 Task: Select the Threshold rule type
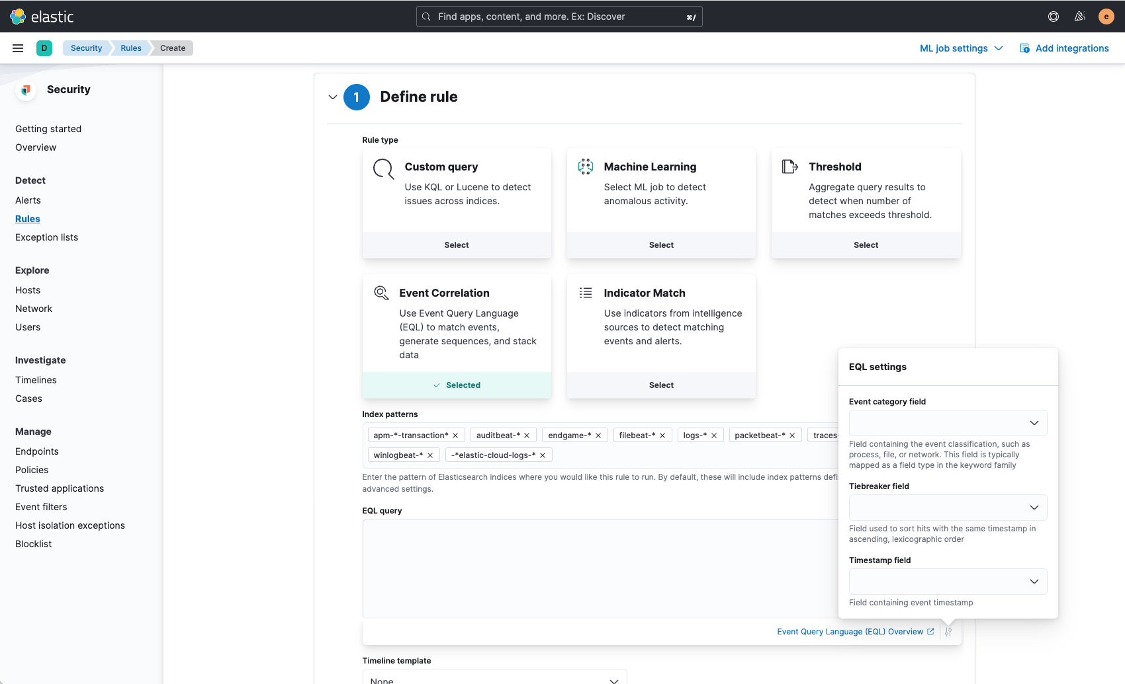(x=866, y=245)
